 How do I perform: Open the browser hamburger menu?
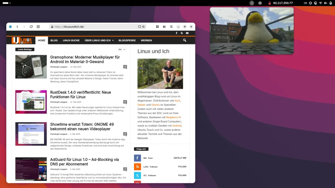(171, 27)
